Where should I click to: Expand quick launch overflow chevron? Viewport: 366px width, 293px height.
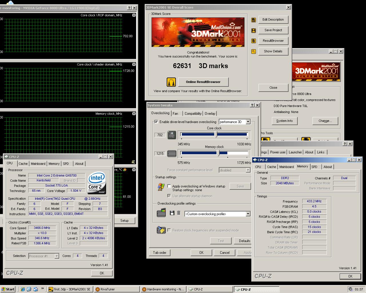pyautogui.click(x=42, y=288)
